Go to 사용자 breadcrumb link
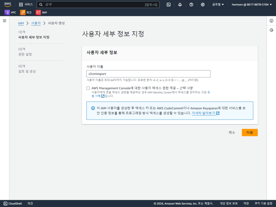 (x=36, y=23)
